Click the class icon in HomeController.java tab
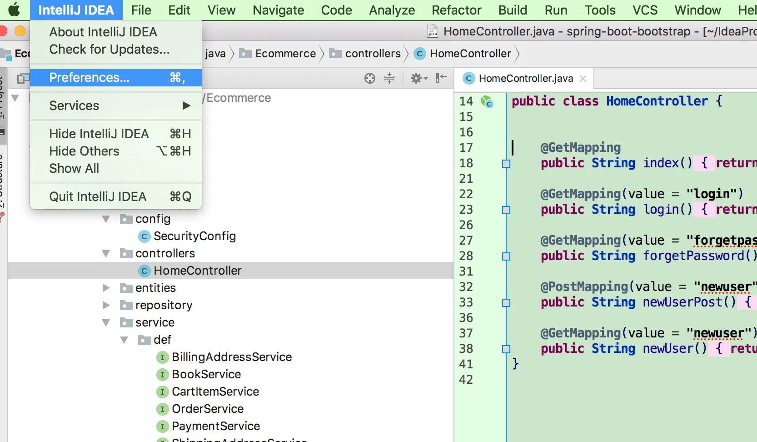The height and width of the screenshot is (442, 757). [468, 78]
